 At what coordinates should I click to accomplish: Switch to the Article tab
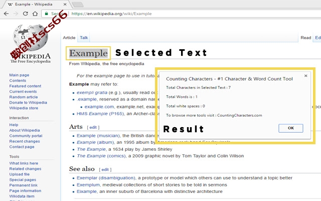(x=69, y=38)
